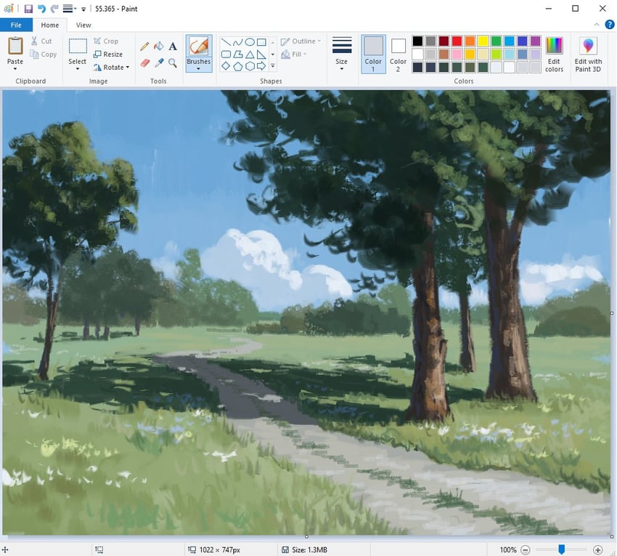Pick the Right triangle shape
This screenshot has width=617, height=556.
tap(261, 55)
